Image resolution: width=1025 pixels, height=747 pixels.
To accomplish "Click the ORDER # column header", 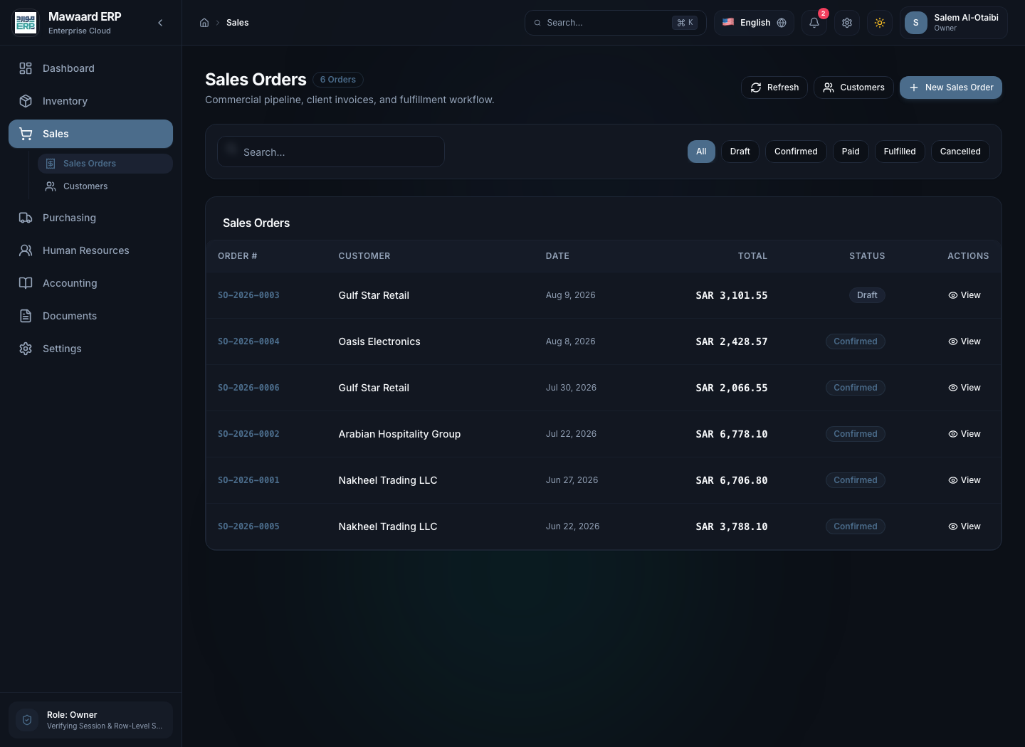I will [238, 256].
